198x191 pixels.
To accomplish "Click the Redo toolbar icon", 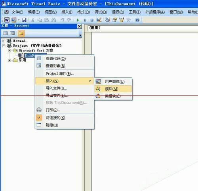I will (x=69, y=20).
